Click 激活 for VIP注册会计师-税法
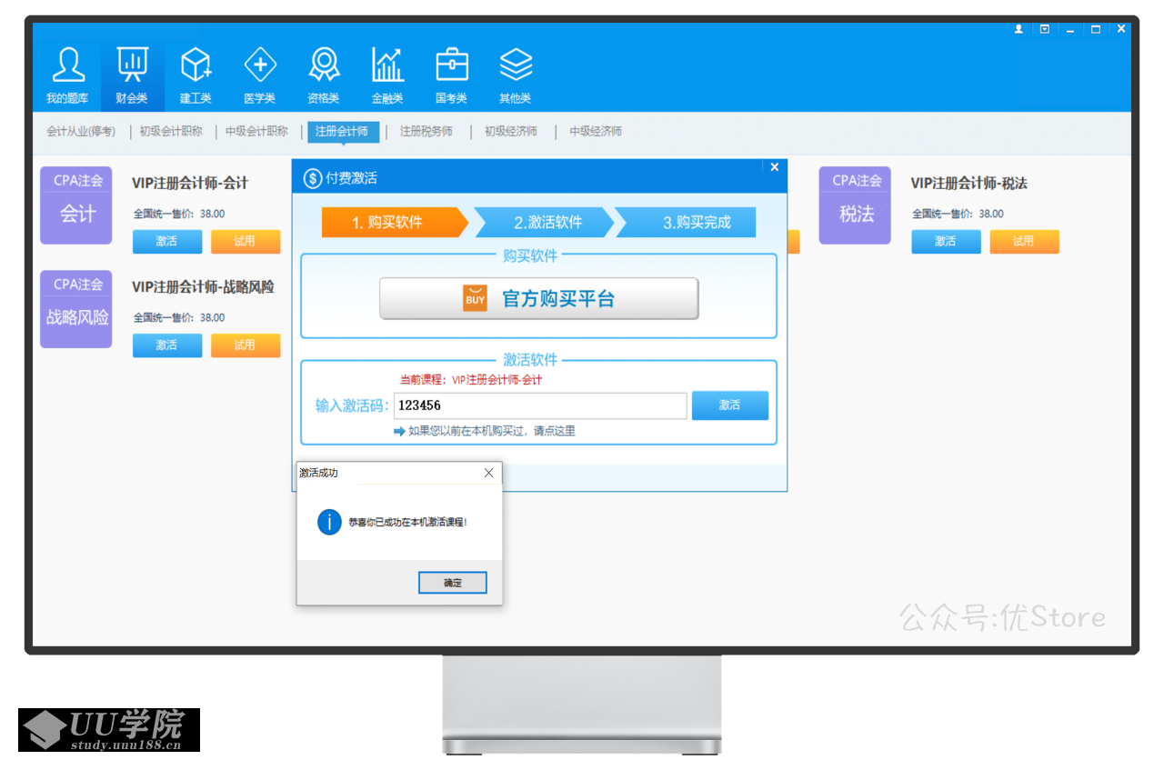1164x770 pixels. (946, 242)
